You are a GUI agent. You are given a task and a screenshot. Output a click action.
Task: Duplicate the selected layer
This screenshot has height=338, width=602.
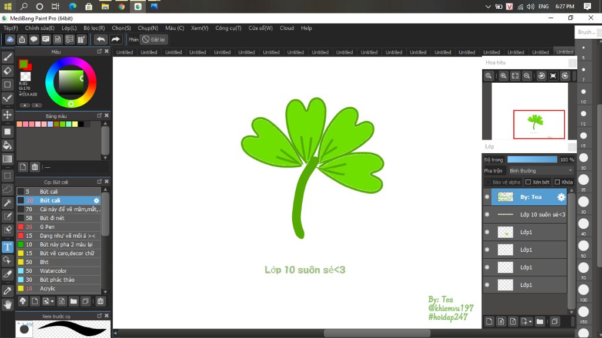click(554, 322)
